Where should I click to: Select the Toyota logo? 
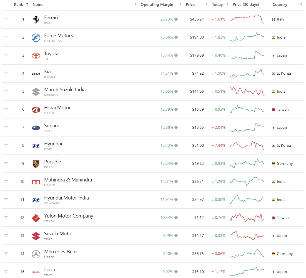point(36,56)
